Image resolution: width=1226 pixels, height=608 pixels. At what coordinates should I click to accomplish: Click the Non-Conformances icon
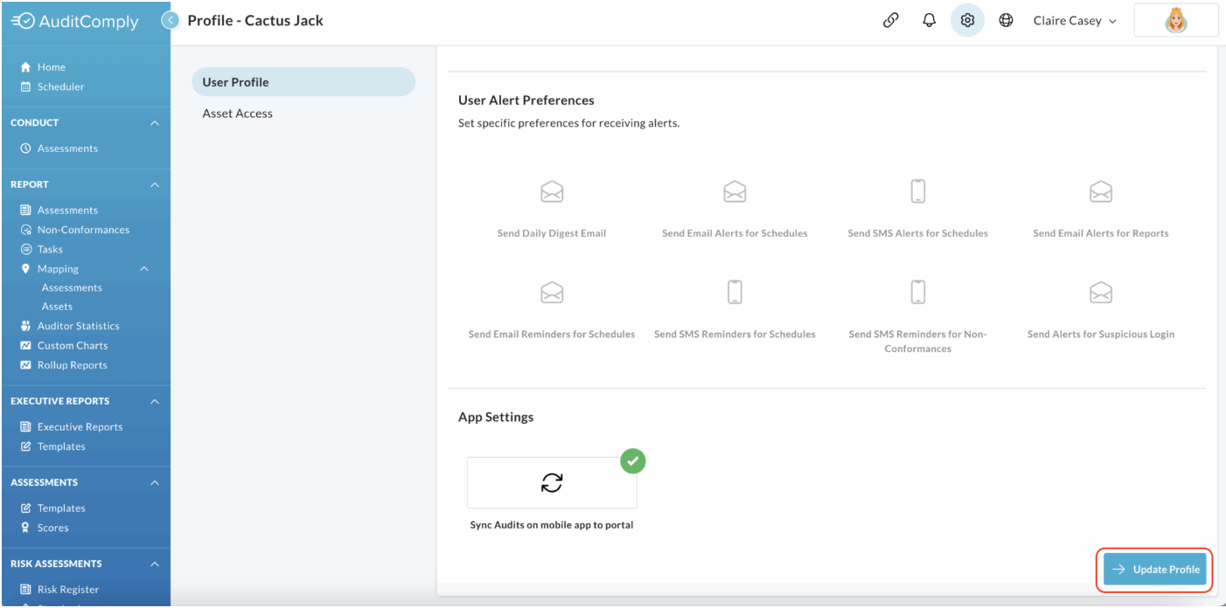pyautogui.click(x=25, y=230)
